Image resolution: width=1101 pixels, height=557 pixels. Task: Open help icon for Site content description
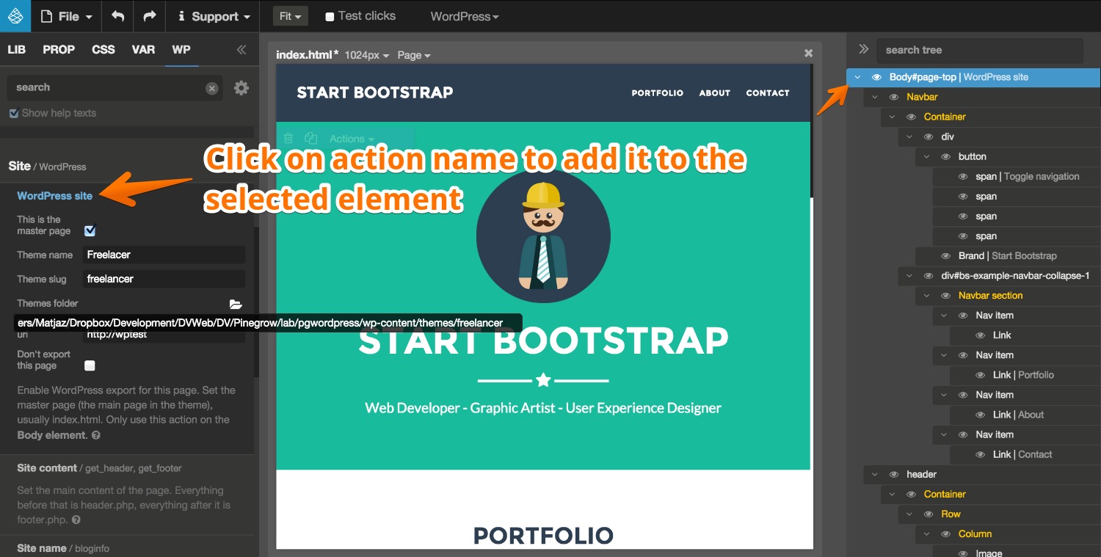click(76, 520)
